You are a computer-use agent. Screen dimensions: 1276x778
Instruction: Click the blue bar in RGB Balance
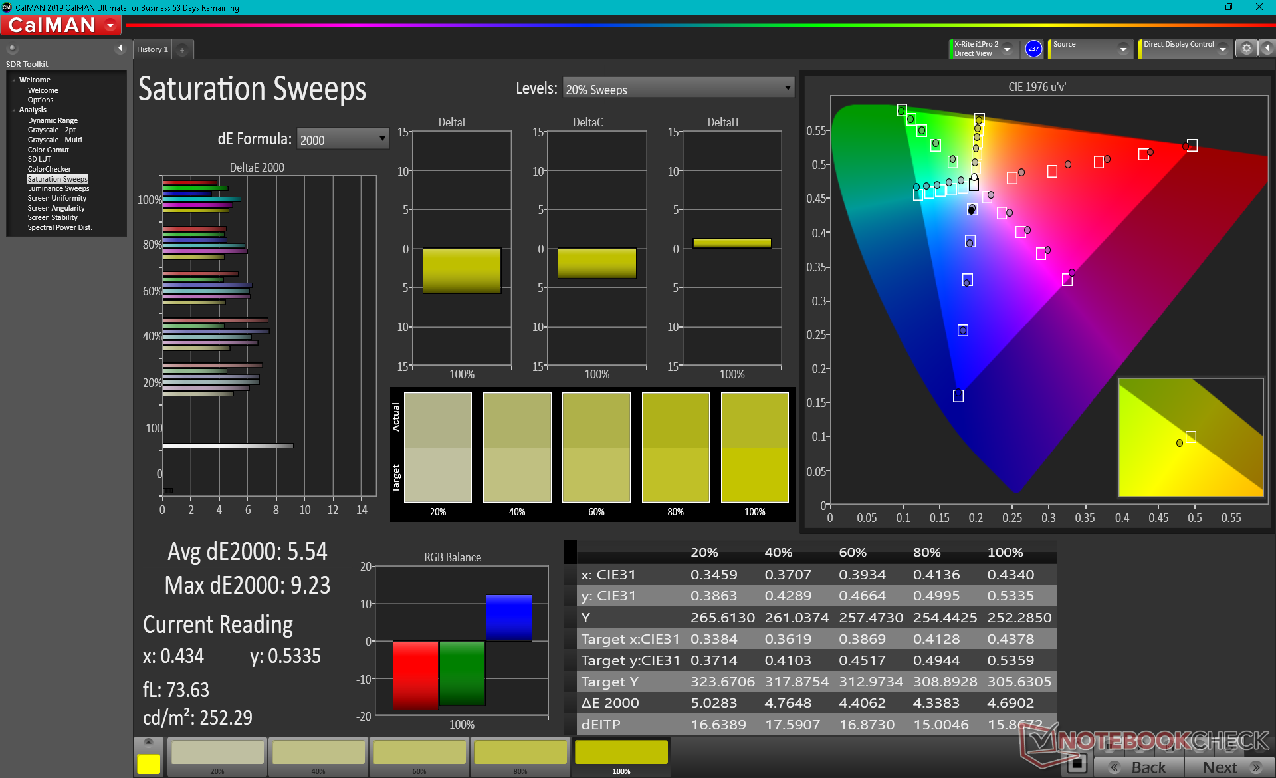[x=508, y=618]
